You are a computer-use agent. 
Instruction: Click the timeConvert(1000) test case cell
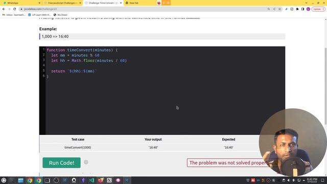[x=78, y=147]
